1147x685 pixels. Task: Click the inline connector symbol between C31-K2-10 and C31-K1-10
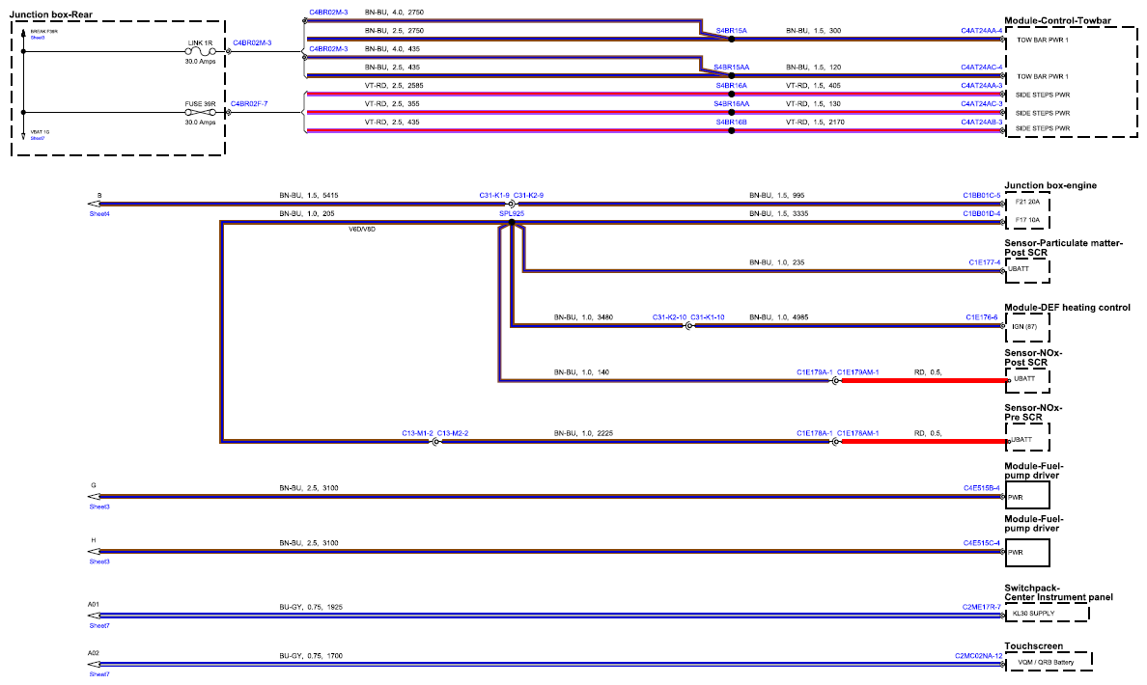(688, 326)
